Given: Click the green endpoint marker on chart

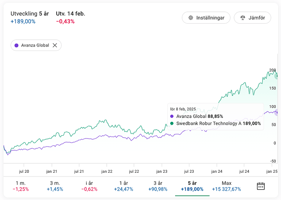Looking at the screenshot, I should click(277, 76).
